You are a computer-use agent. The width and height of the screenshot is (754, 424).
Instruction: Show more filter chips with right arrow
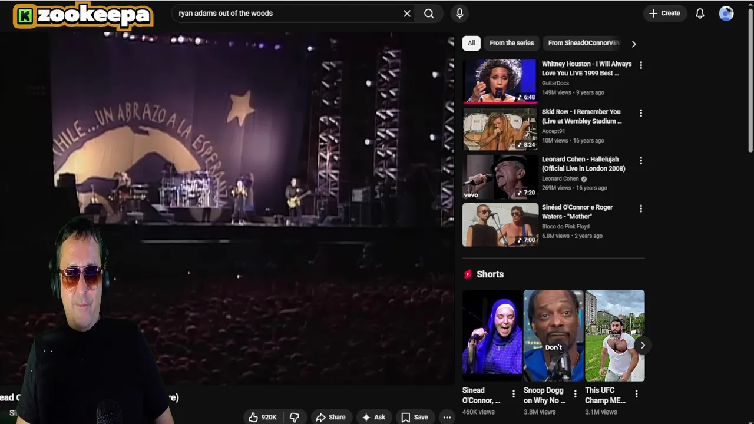click(634, 44)
